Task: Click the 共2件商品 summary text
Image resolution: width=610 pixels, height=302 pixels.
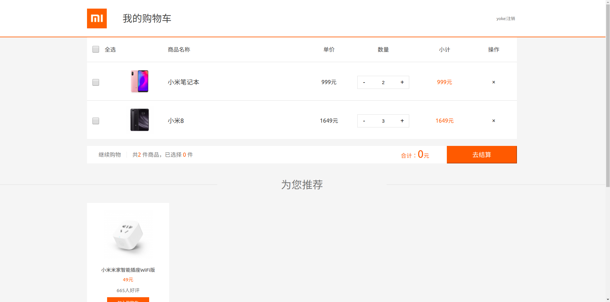Action: 163,155
